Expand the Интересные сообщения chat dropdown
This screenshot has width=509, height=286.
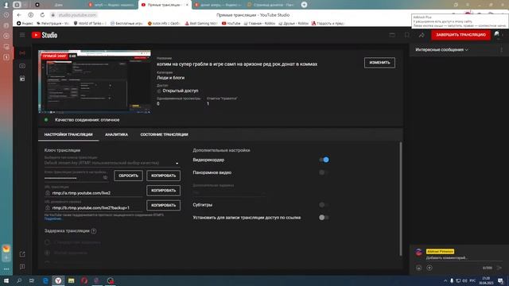(442, 49)
